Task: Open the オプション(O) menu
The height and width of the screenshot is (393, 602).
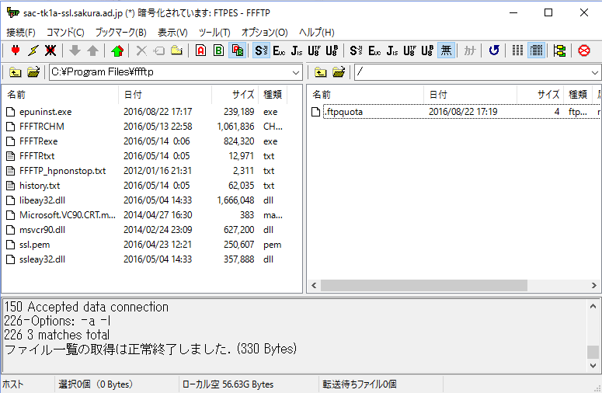Action: click(265, 33)
